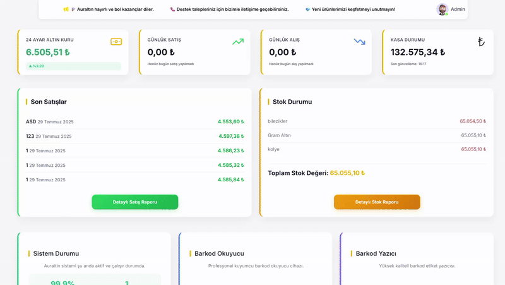This screenshot has height=285, width=505.
Task: Click the lira icon on Kasa Durumu card
Action: (481, 42)
